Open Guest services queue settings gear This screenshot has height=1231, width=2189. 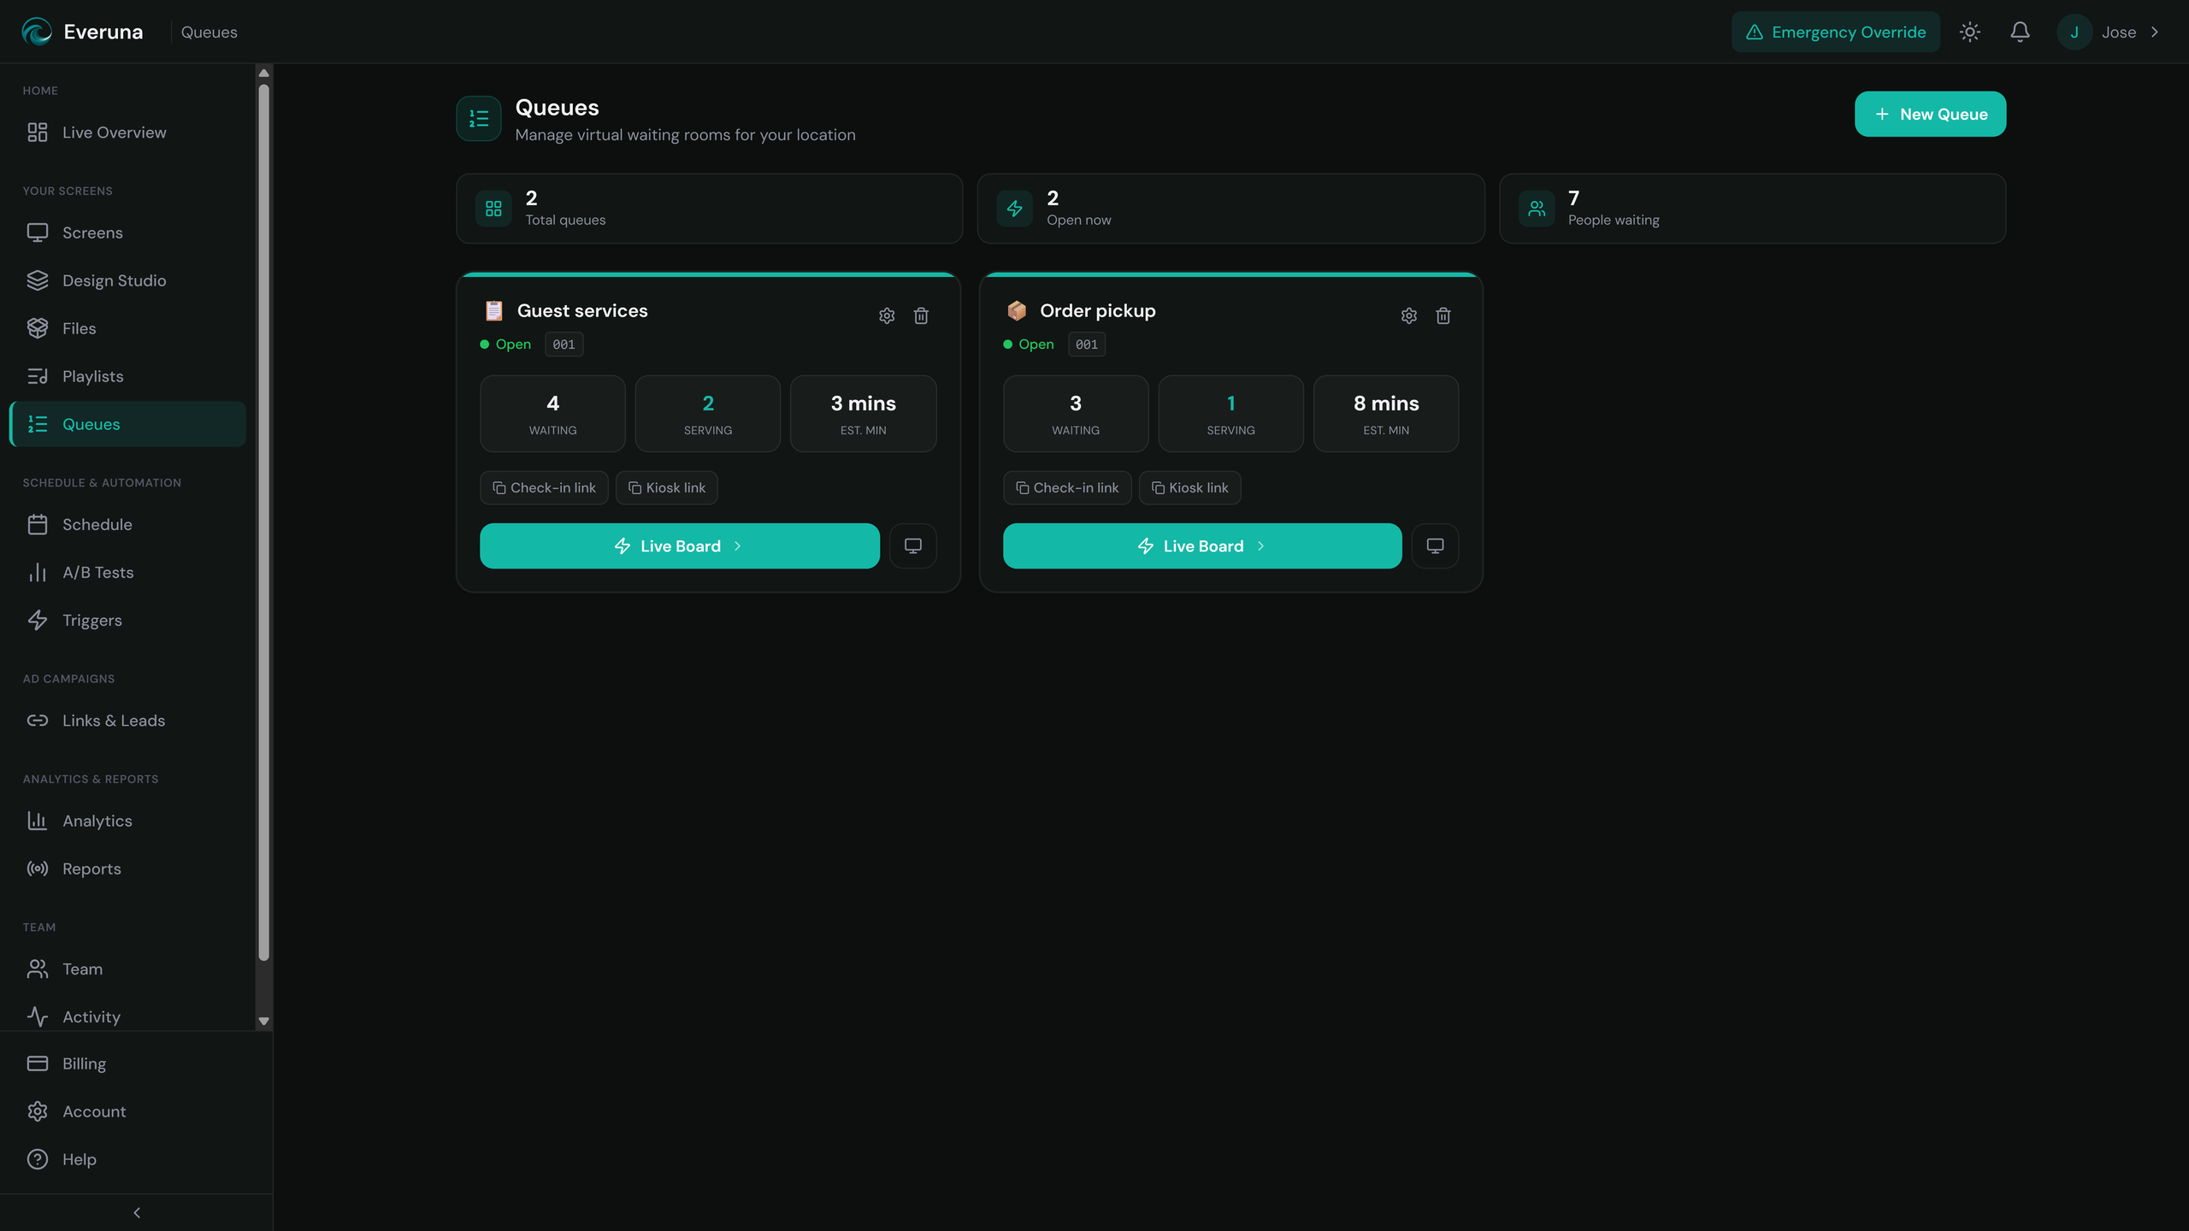887,315
